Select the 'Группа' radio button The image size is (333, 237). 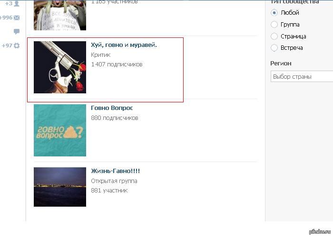point(274,25)
